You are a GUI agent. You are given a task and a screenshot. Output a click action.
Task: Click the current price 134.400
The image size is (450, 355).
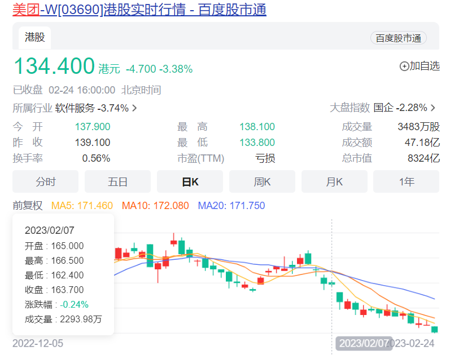pyautogui.click(x=54, y=66)
